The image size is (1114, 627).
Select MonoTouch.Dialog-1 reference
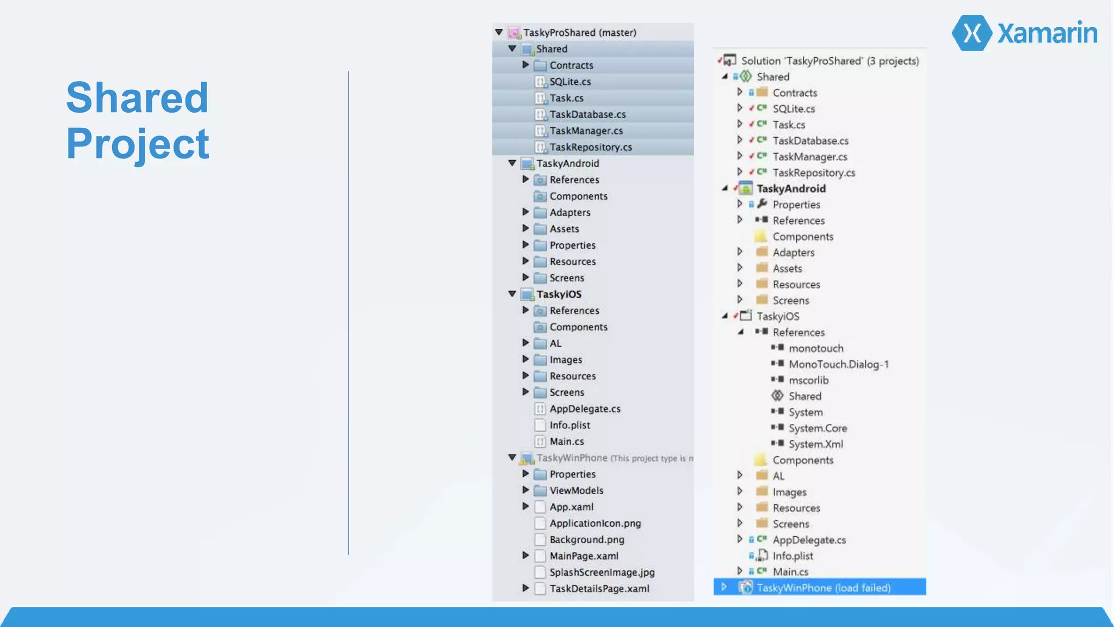tap(838, 364)
